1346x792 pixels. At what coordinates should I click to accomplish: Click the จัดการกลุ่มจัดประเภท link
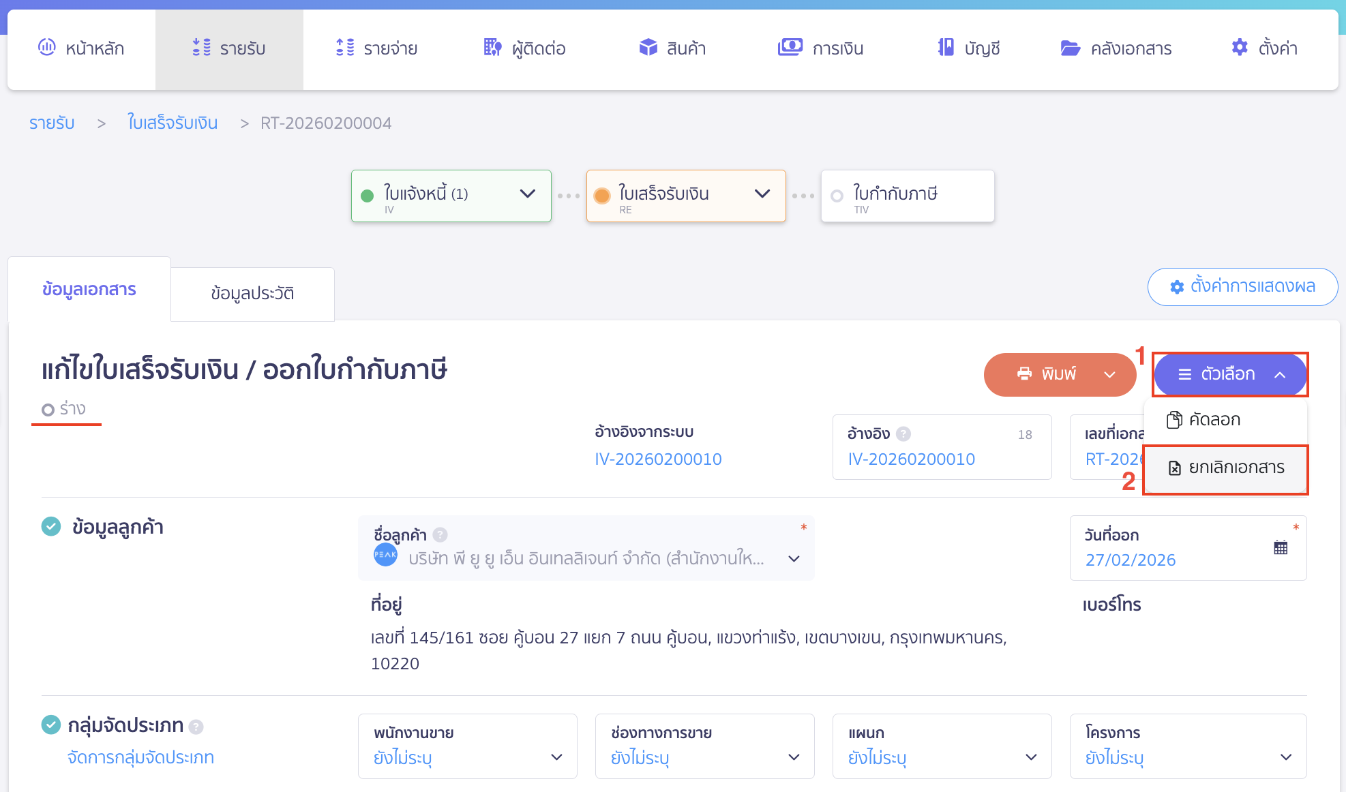coord(139,757)
